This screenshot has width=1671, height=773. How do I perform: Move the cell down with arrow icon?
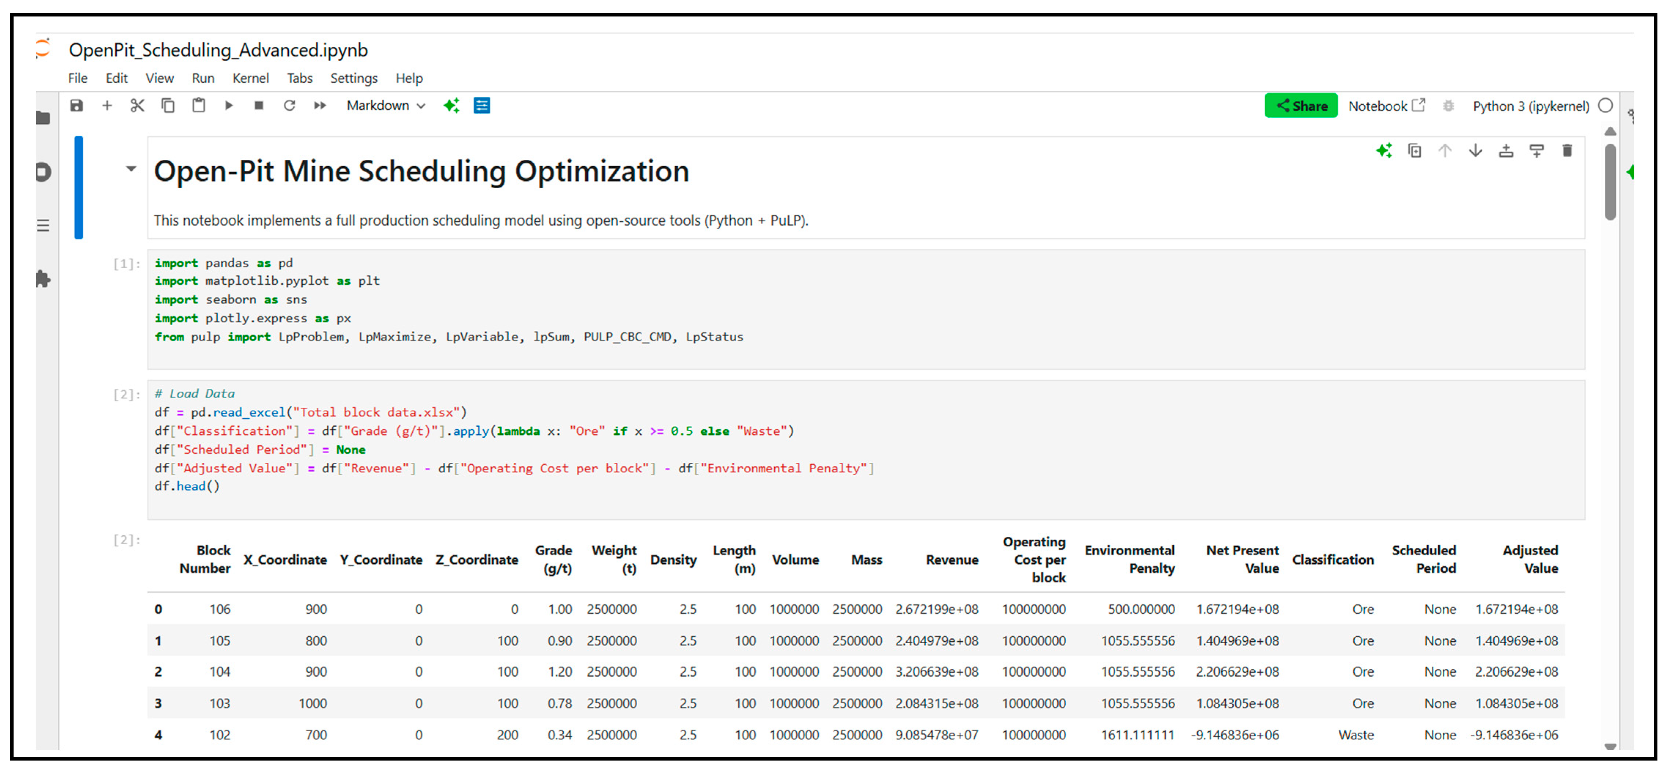pyautogui.click(x=1475, y=151)
